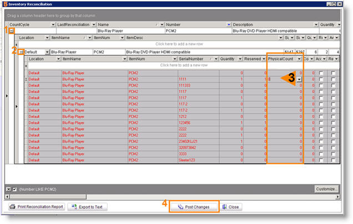
Task: Open the inner ItemName column filter dropdown
Action: pyautogui.click(x=124, y=59)
